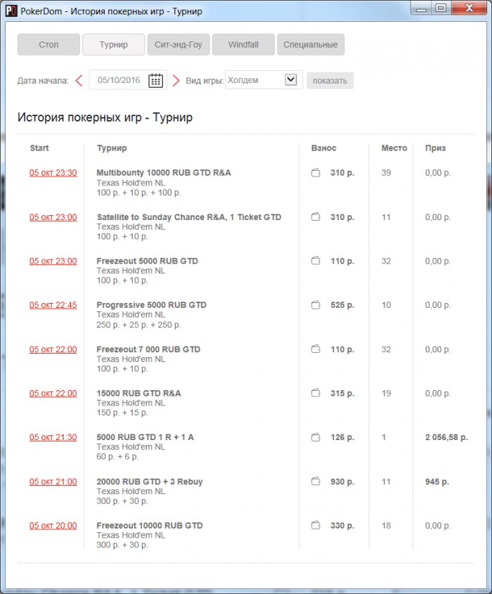Open the calendar date picker icon

point(155,80)
